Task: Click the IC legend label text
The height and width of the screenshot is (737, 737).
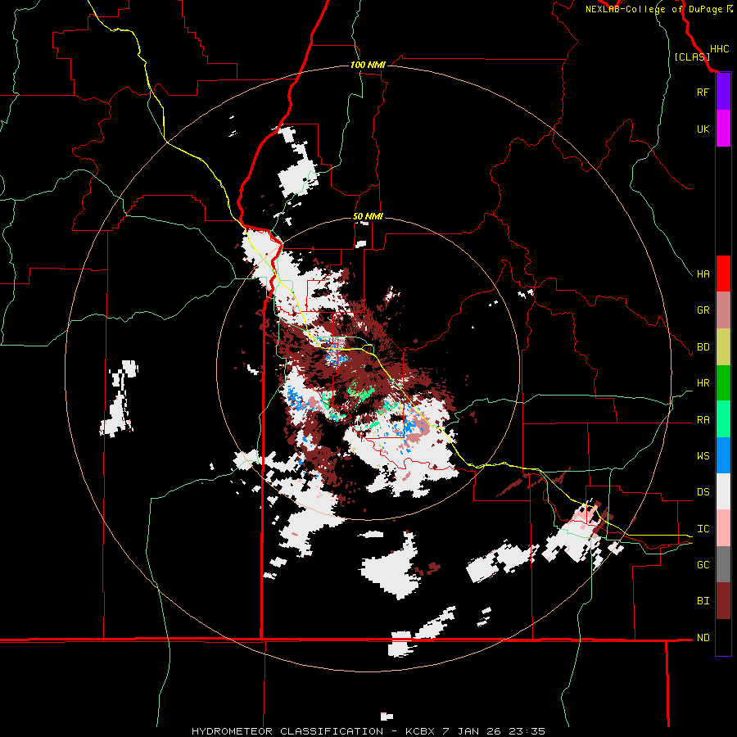Action: pyautogui.click(x=703, y=529)
